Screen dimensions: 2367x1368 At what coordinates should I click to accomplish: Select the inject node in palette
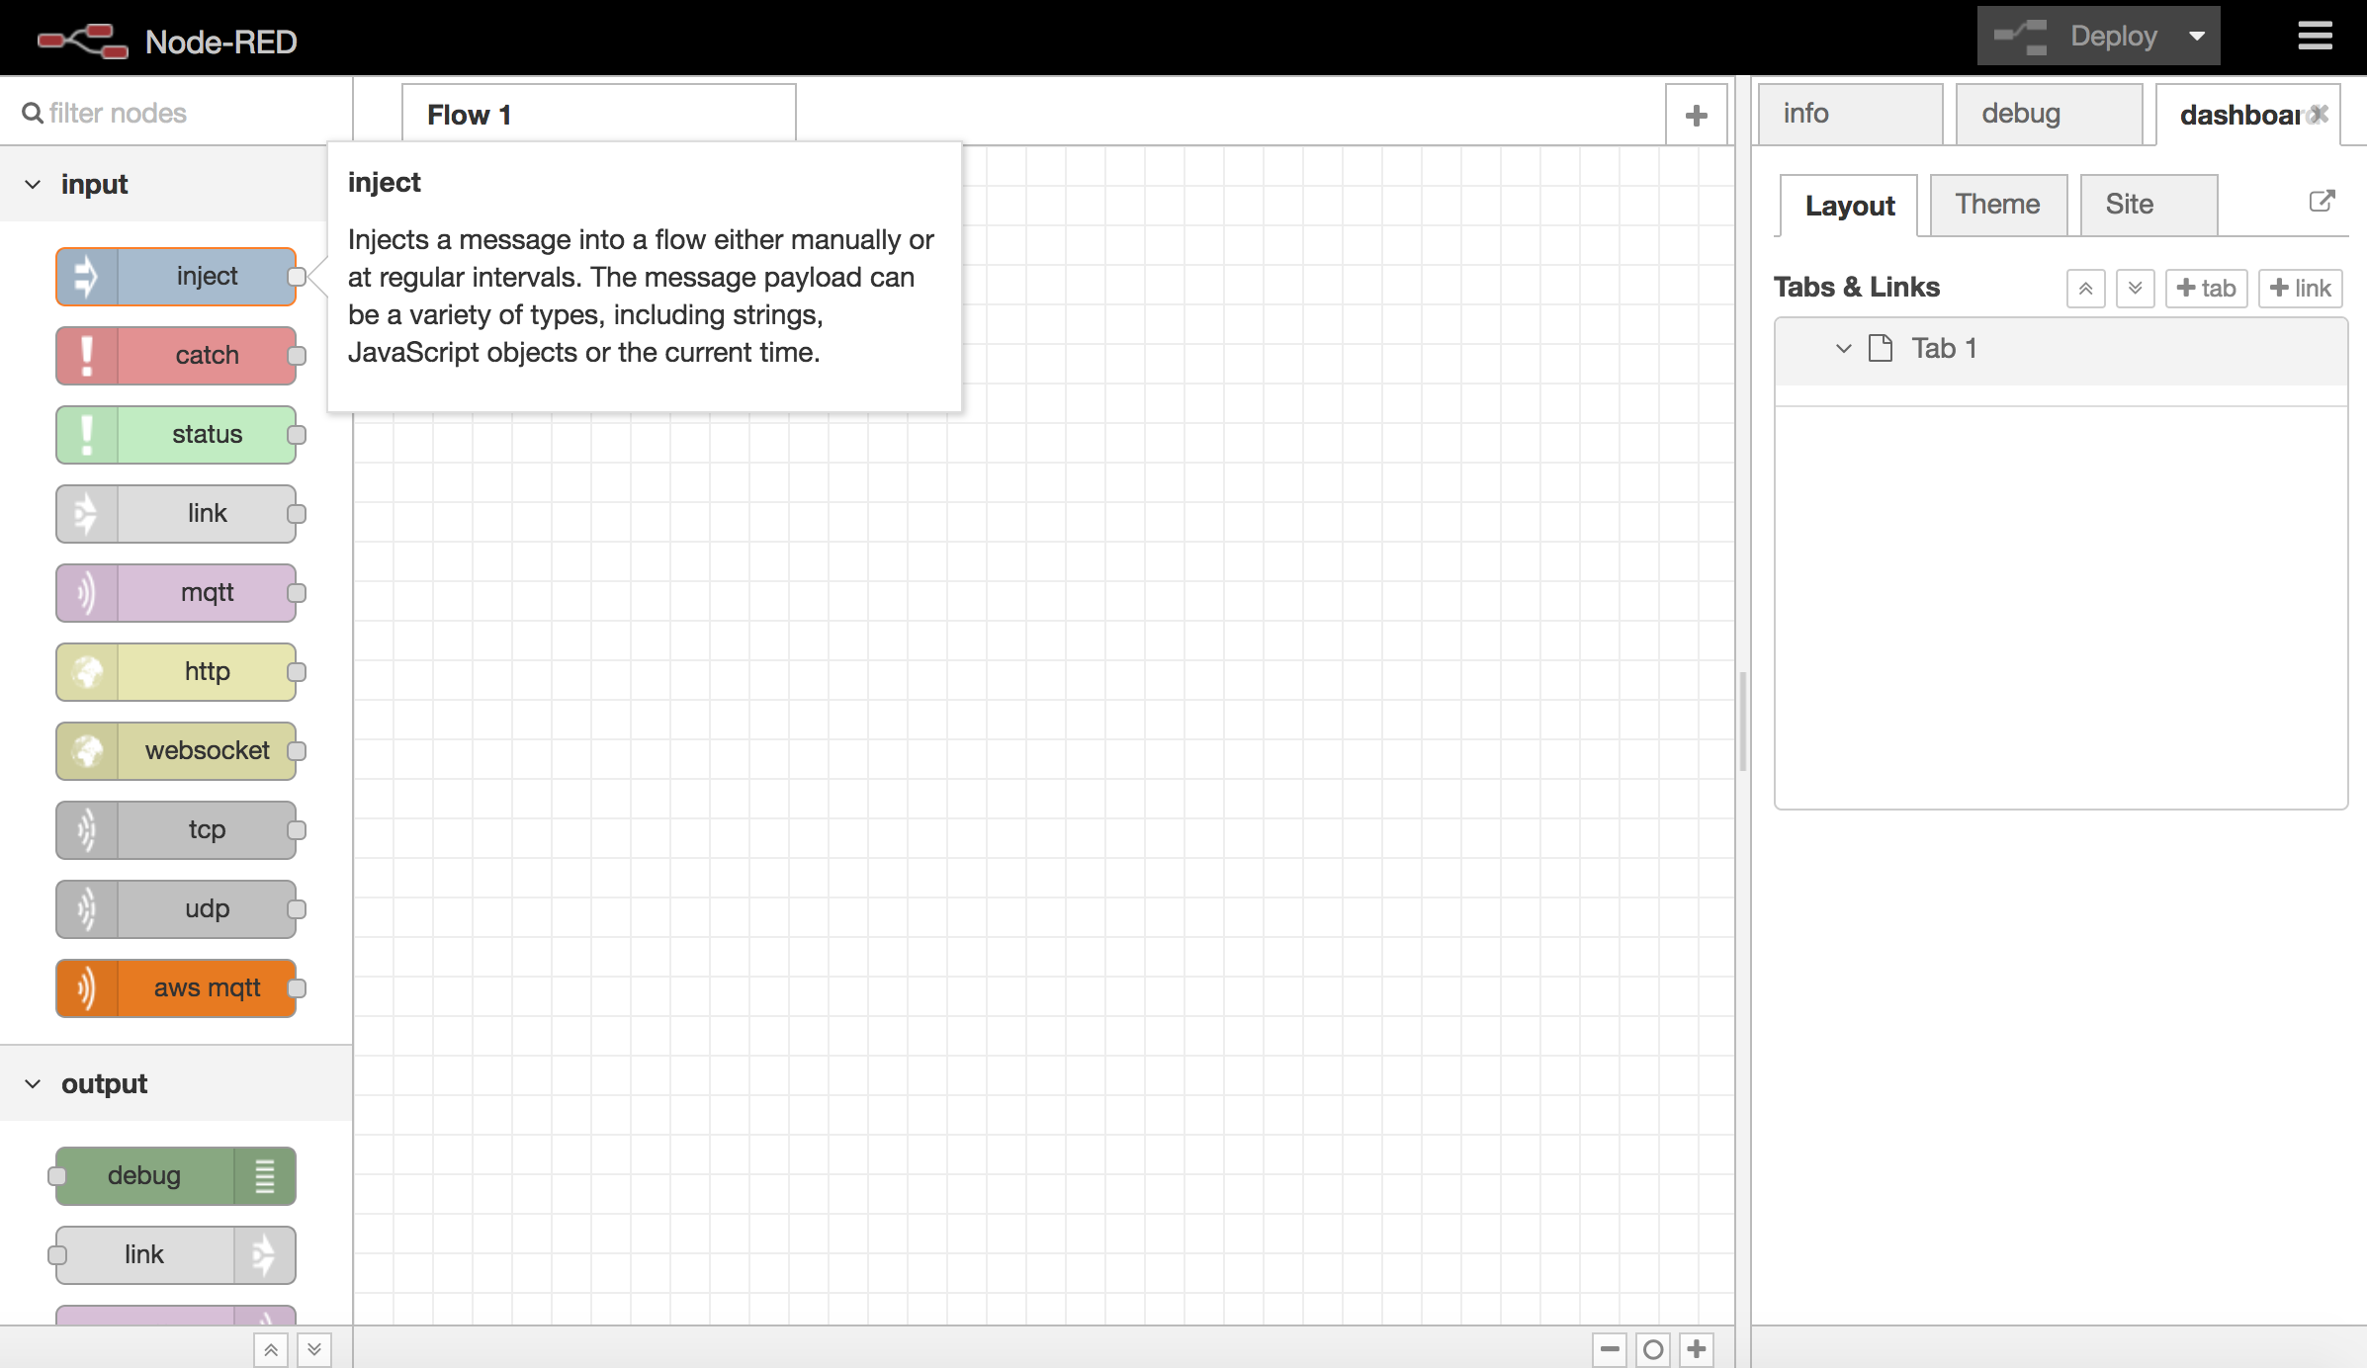pos(176,276)
